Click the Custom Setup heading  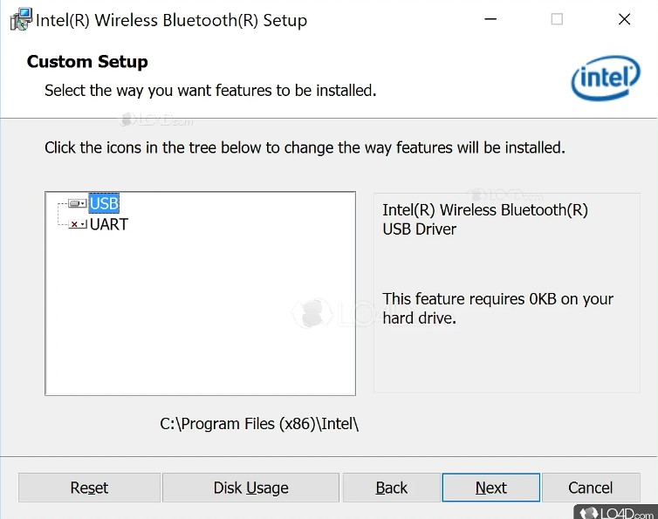(87, 62)
